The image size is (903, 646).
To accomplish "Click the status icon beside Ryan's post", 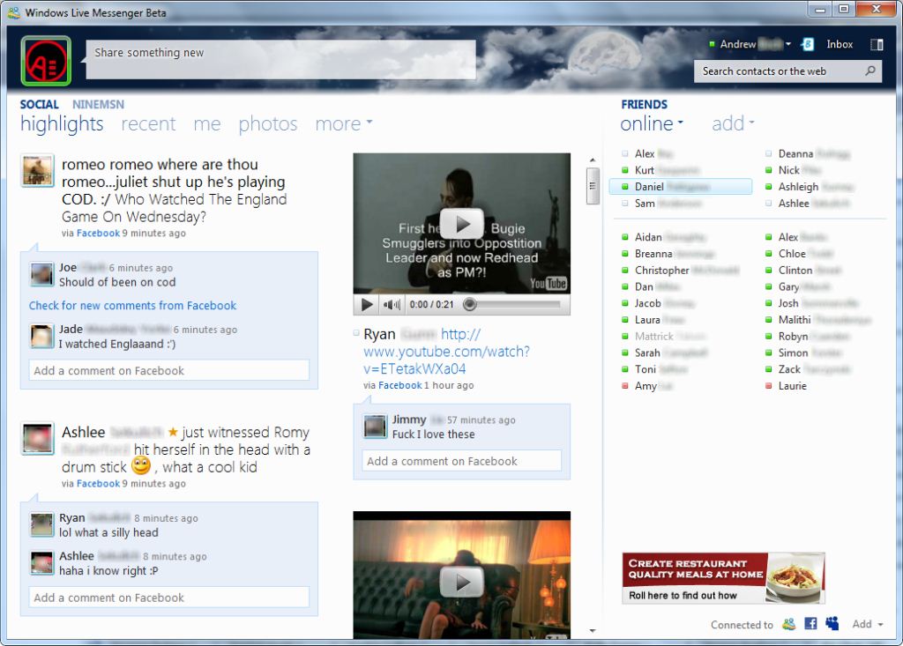I will pos(356,333).
